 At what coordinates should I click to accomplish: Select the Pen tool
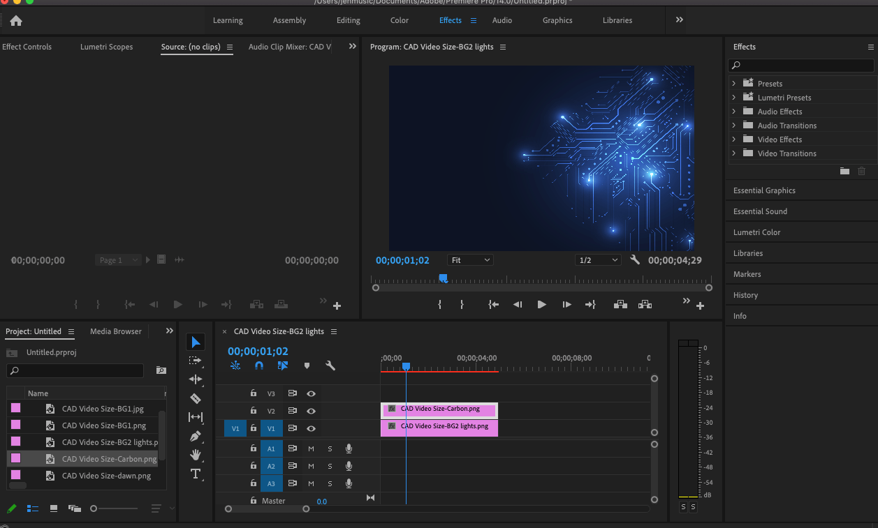pyautogui.click(x=196, y=436)
